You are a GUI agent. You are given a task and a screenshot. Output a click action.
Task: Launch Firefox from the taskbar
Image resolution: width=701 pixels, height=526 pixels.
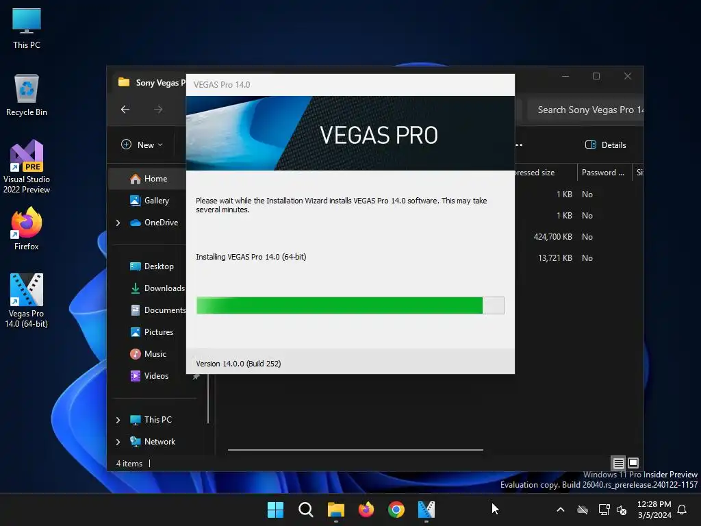(x=366, y=510)
